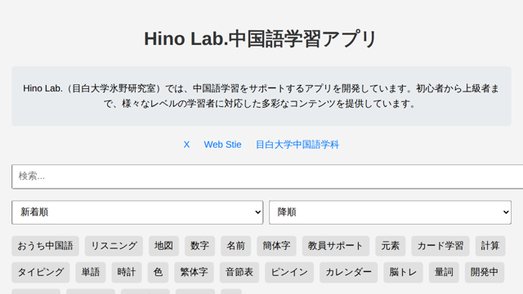Select the 繁体字 tag
This screenshot has height=294, width=523.
click(194, 272)
